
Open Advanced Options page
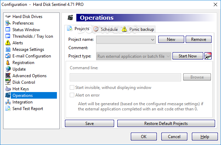[x=29, y=76]
